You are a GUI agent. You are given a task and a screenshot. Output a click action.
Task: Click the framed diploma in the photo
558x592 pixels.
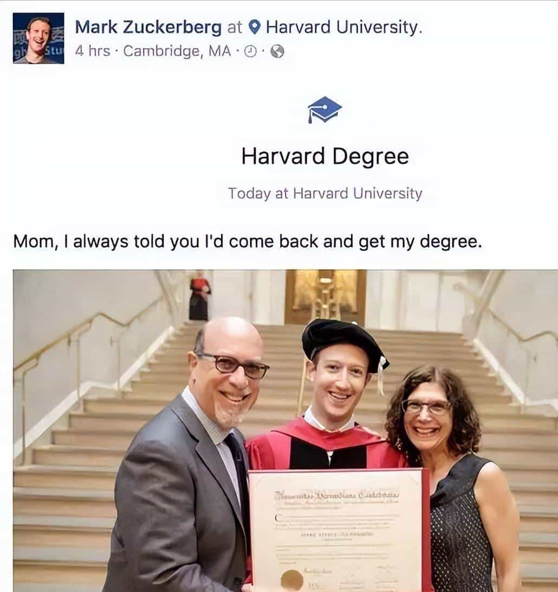(x=336, y=528)
